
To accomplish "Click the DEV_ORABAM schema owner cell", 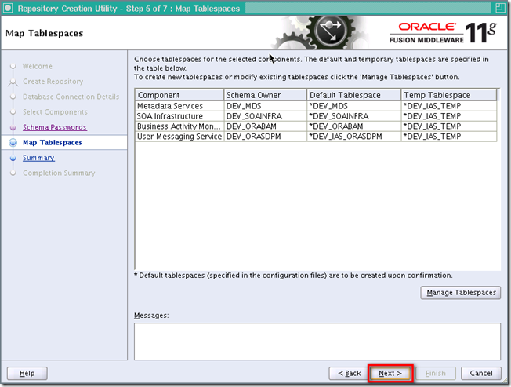I will click(x=265, y=126).
